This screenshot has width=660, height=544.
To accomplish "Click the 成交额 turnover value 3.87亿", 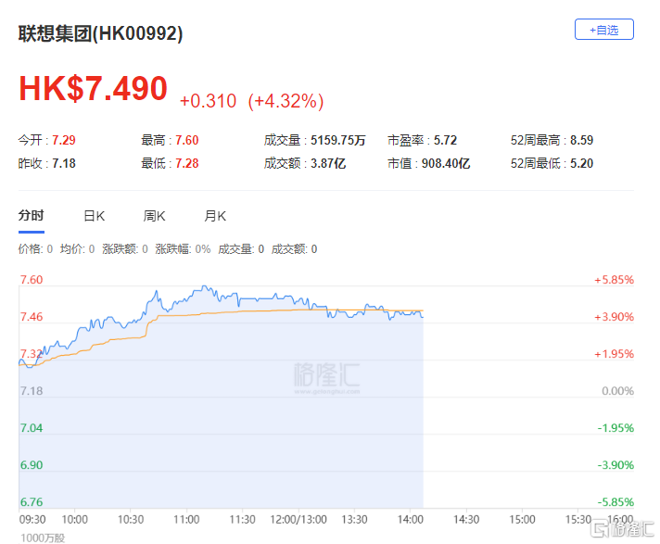I will (328, 163).
